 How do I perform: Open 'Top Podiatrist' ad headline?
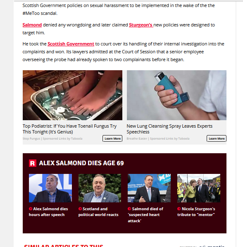tap(69, 129)
